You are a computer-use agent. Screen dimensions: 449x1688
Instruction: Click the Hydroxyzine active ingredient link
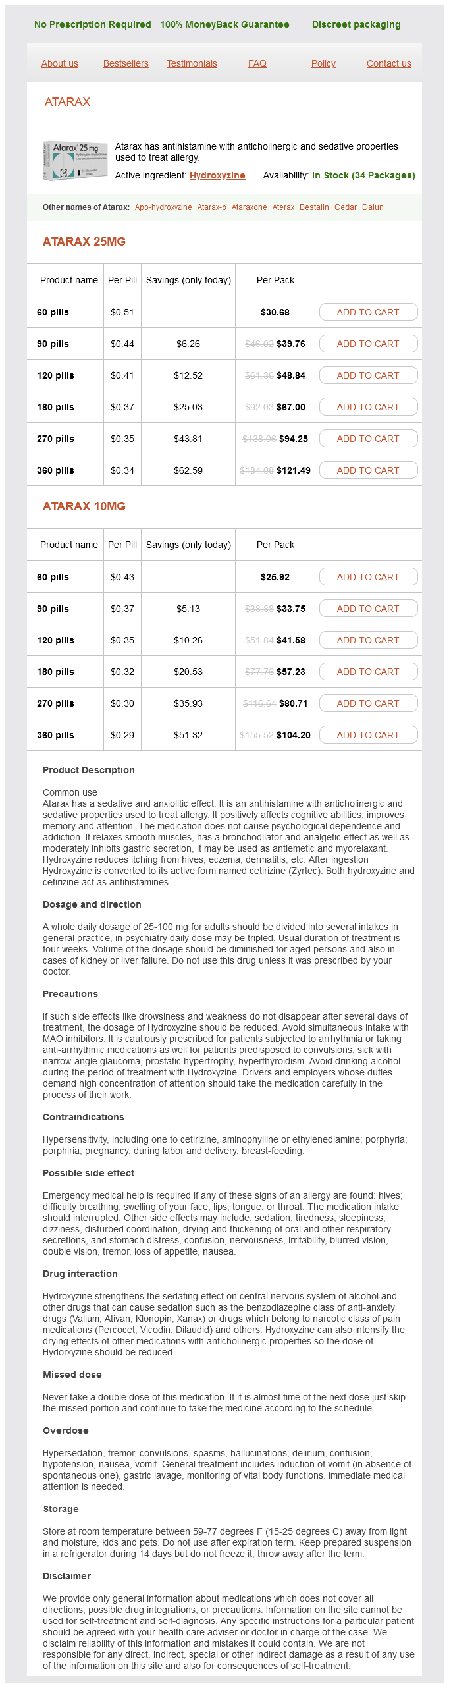(x=217, y=175)
